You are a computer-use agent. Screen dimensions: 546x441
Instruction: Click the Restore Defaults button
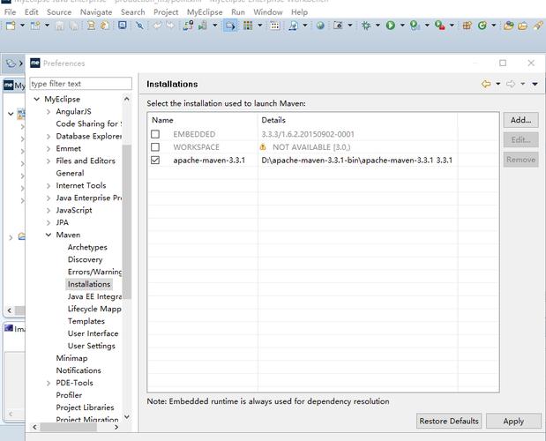[449, 422]
